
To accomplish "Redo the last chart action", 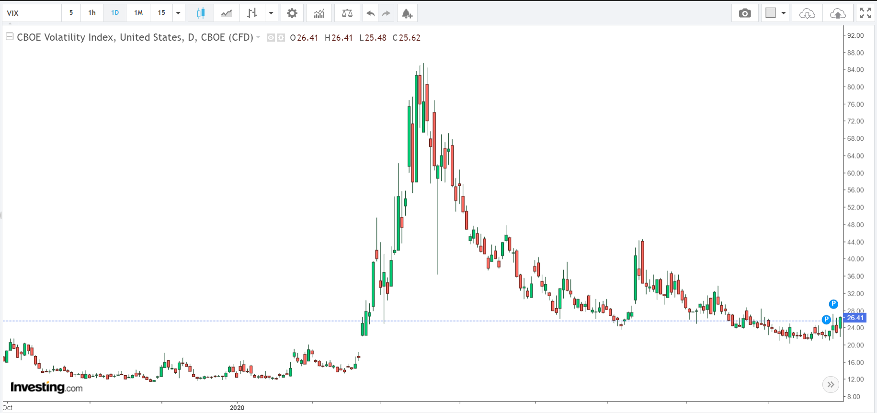I will pyautogui.click(x=386, y=13).
